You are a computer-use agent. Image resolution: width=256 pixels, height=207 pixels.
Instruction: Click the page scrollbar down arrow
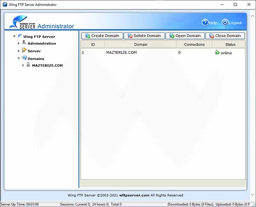253,195
